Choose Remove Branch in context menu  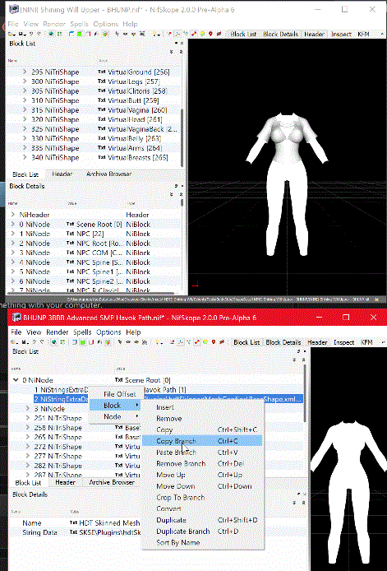coord(202,463)
